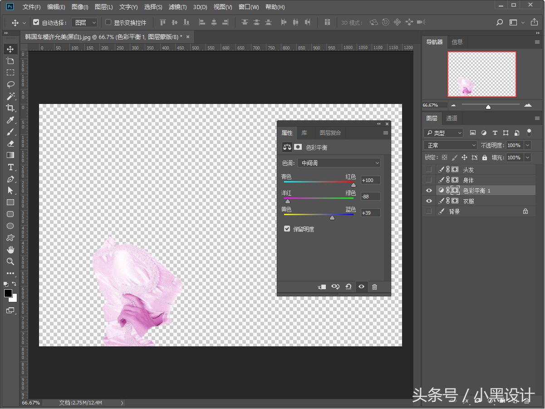The height and width of the screenshot is (409, 545).
Task: Open the 色调 dropdown
Action: (x=339, y=163)
